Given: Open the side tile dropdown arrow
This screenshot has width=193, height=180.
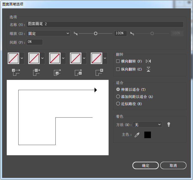Looking at the screenshot, I should 42,58.
